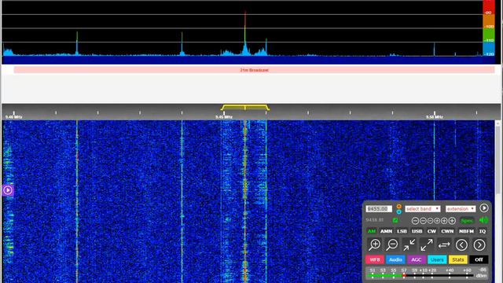503x283 pixels.
Task: Click the horizontal double-arrow waterfall icon
Action: 444,245
